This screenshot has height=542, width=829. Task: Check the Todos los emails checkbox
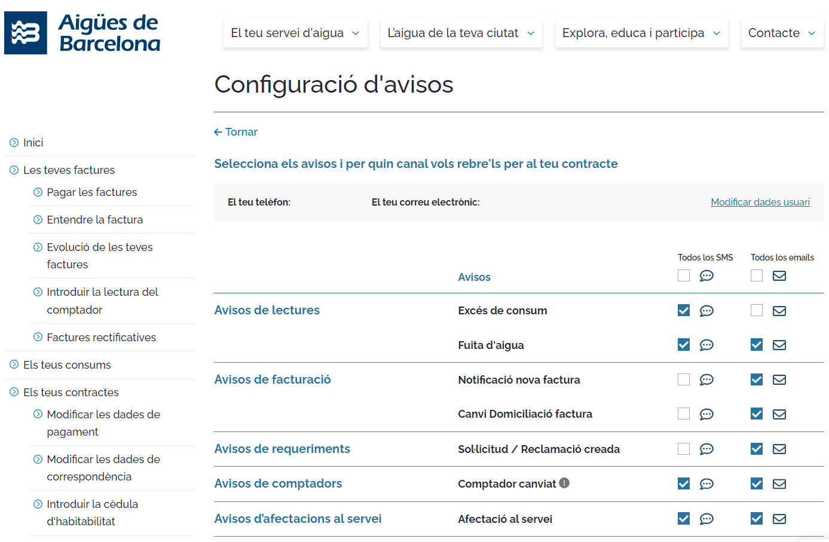pos(757,275)
